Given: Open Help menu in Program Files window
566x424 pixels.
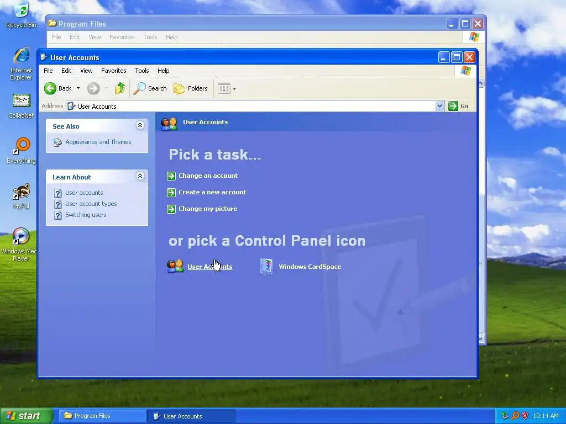Looking at the screenshot, I should 171,37.
